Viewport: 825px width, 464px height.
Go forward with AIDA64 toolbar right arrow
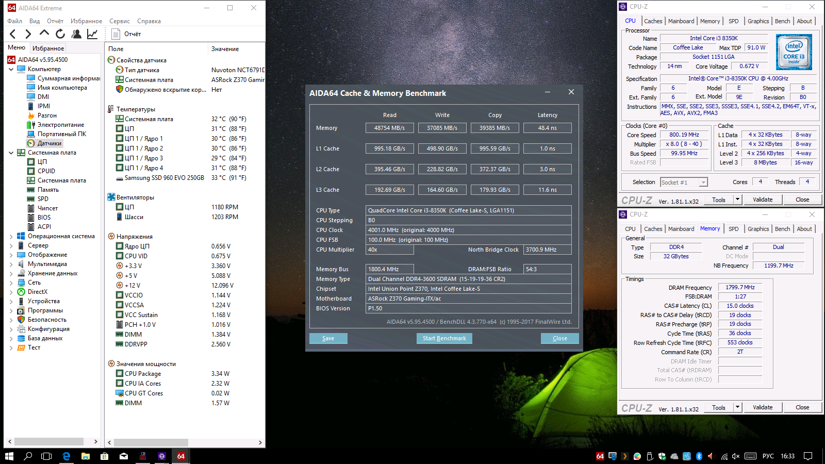tap(28, 34)
